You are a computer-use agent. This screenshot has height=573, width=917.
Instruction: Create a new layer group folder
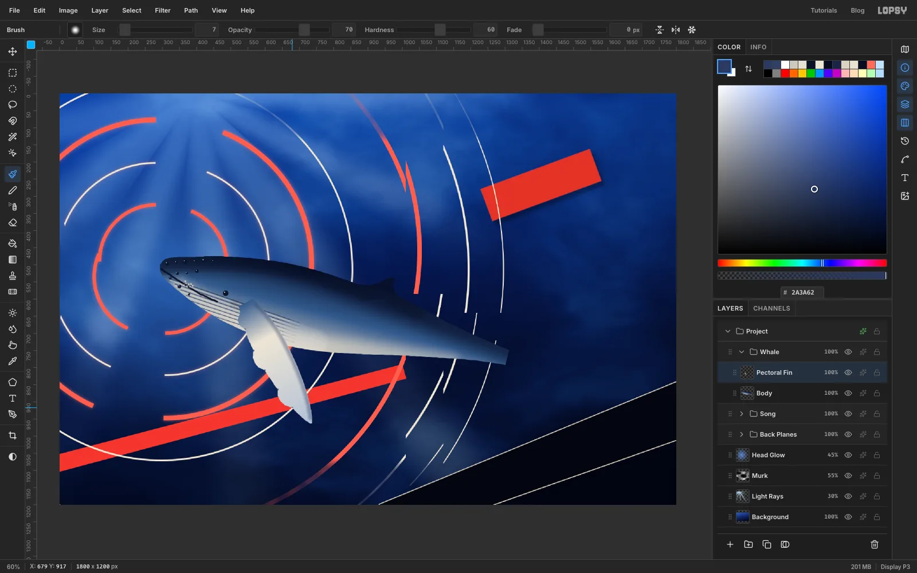click(x=749, y=544)
